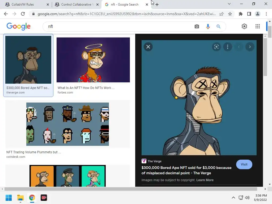Open File Explorer from the taskbar
Screen dimensions: 272x204
[20, 198]
